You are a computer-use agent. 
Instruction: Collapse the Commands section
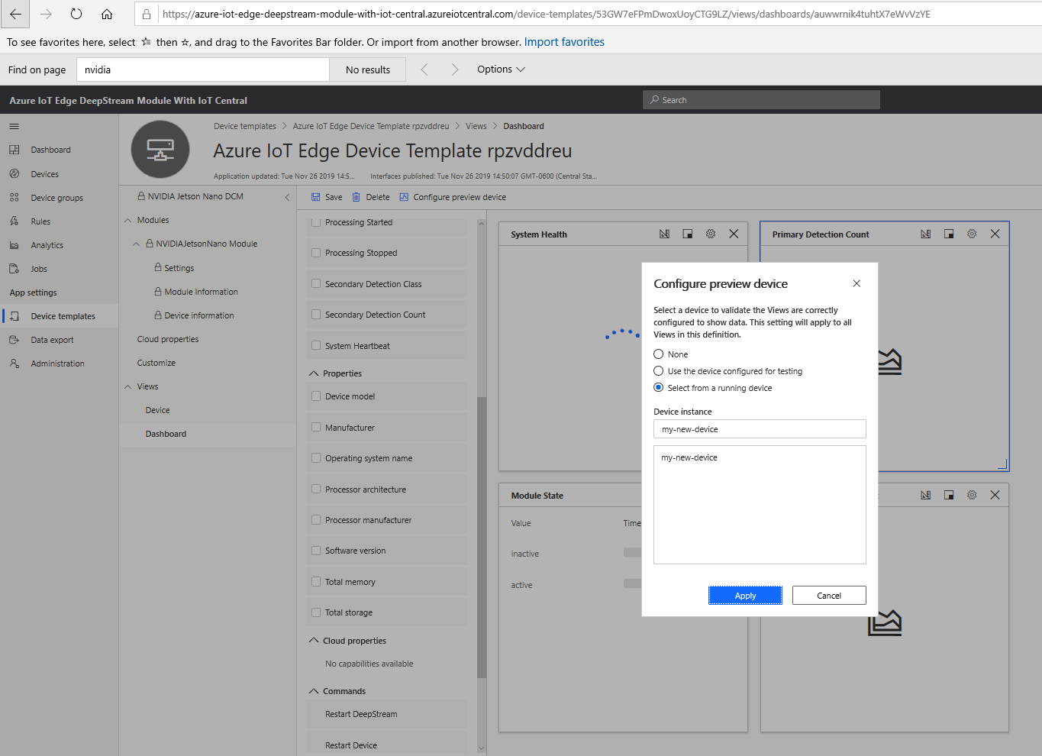(x=314, y=691)
